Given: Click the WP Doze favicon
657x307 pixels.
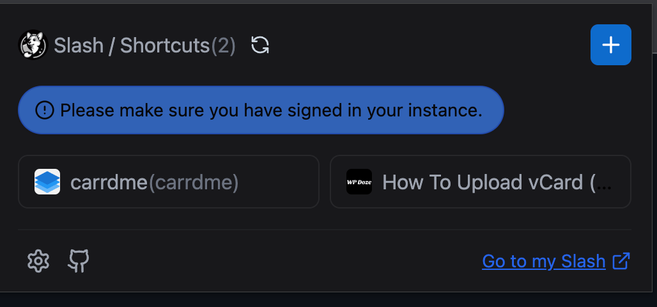Looking at the screenshot, I should [x=359, y=182].
